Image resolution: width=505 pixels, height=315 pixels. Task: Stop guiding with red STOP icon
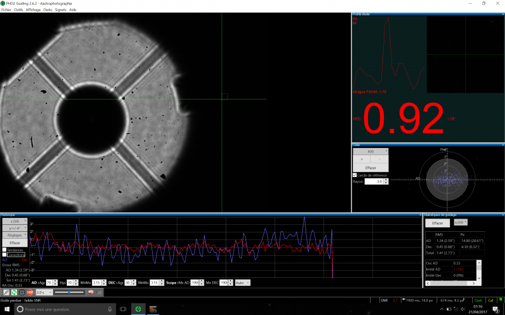click(x=30, y=292)
